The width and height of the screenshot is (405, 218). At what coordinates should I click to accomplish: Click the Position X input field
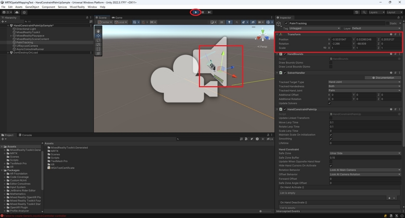[341, 40]
